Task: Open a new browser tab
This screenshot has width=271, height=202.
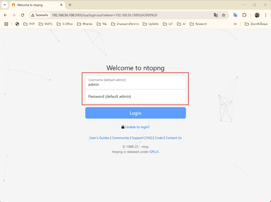Action: pyautogui.click(x=70, y=5)
